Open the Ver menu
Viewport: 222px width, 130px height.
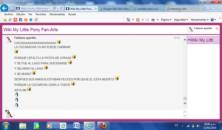coord(30,14)
